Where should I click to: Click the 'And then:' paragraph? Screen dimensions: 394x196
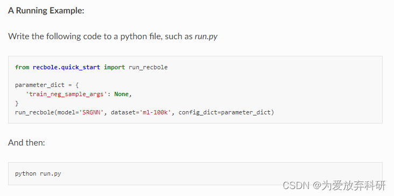click(26, 143)
